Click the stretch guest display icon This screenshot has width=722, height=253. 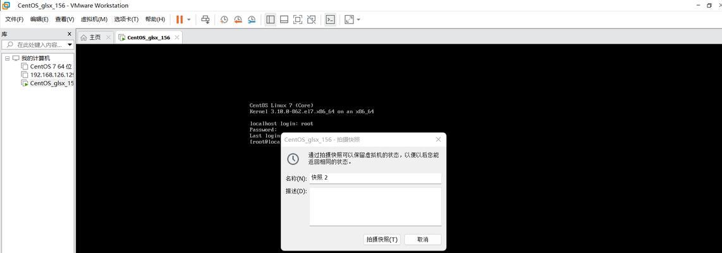(x=349, y=20)
